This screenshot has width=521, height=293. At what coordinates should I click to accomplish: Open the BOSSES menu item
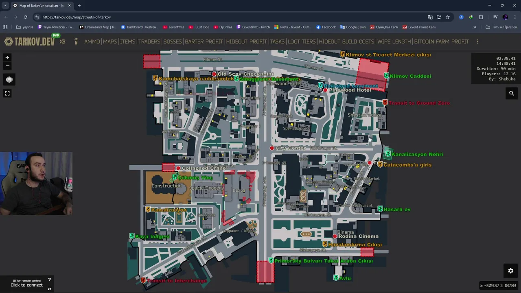click(172, 42)
